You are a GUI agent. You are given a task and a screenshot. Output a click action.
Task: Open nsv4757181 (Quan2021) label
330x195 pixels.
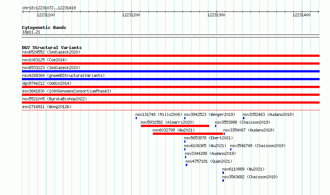coord(209,161)
